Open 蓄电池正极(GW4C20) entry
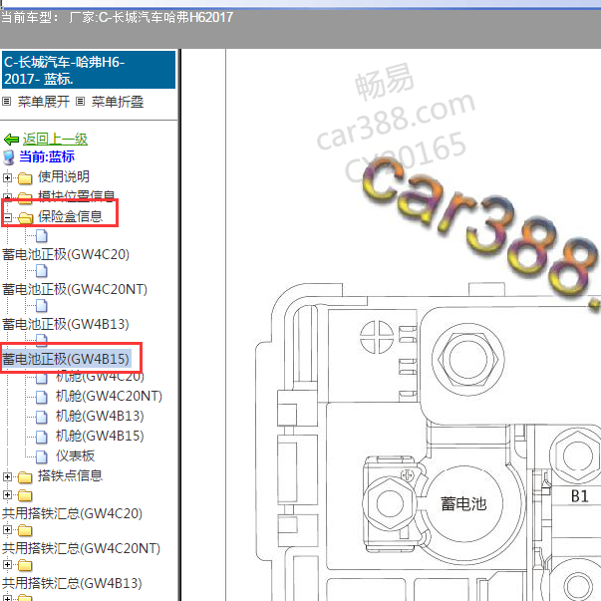The image size is (601, 601). 66,254
